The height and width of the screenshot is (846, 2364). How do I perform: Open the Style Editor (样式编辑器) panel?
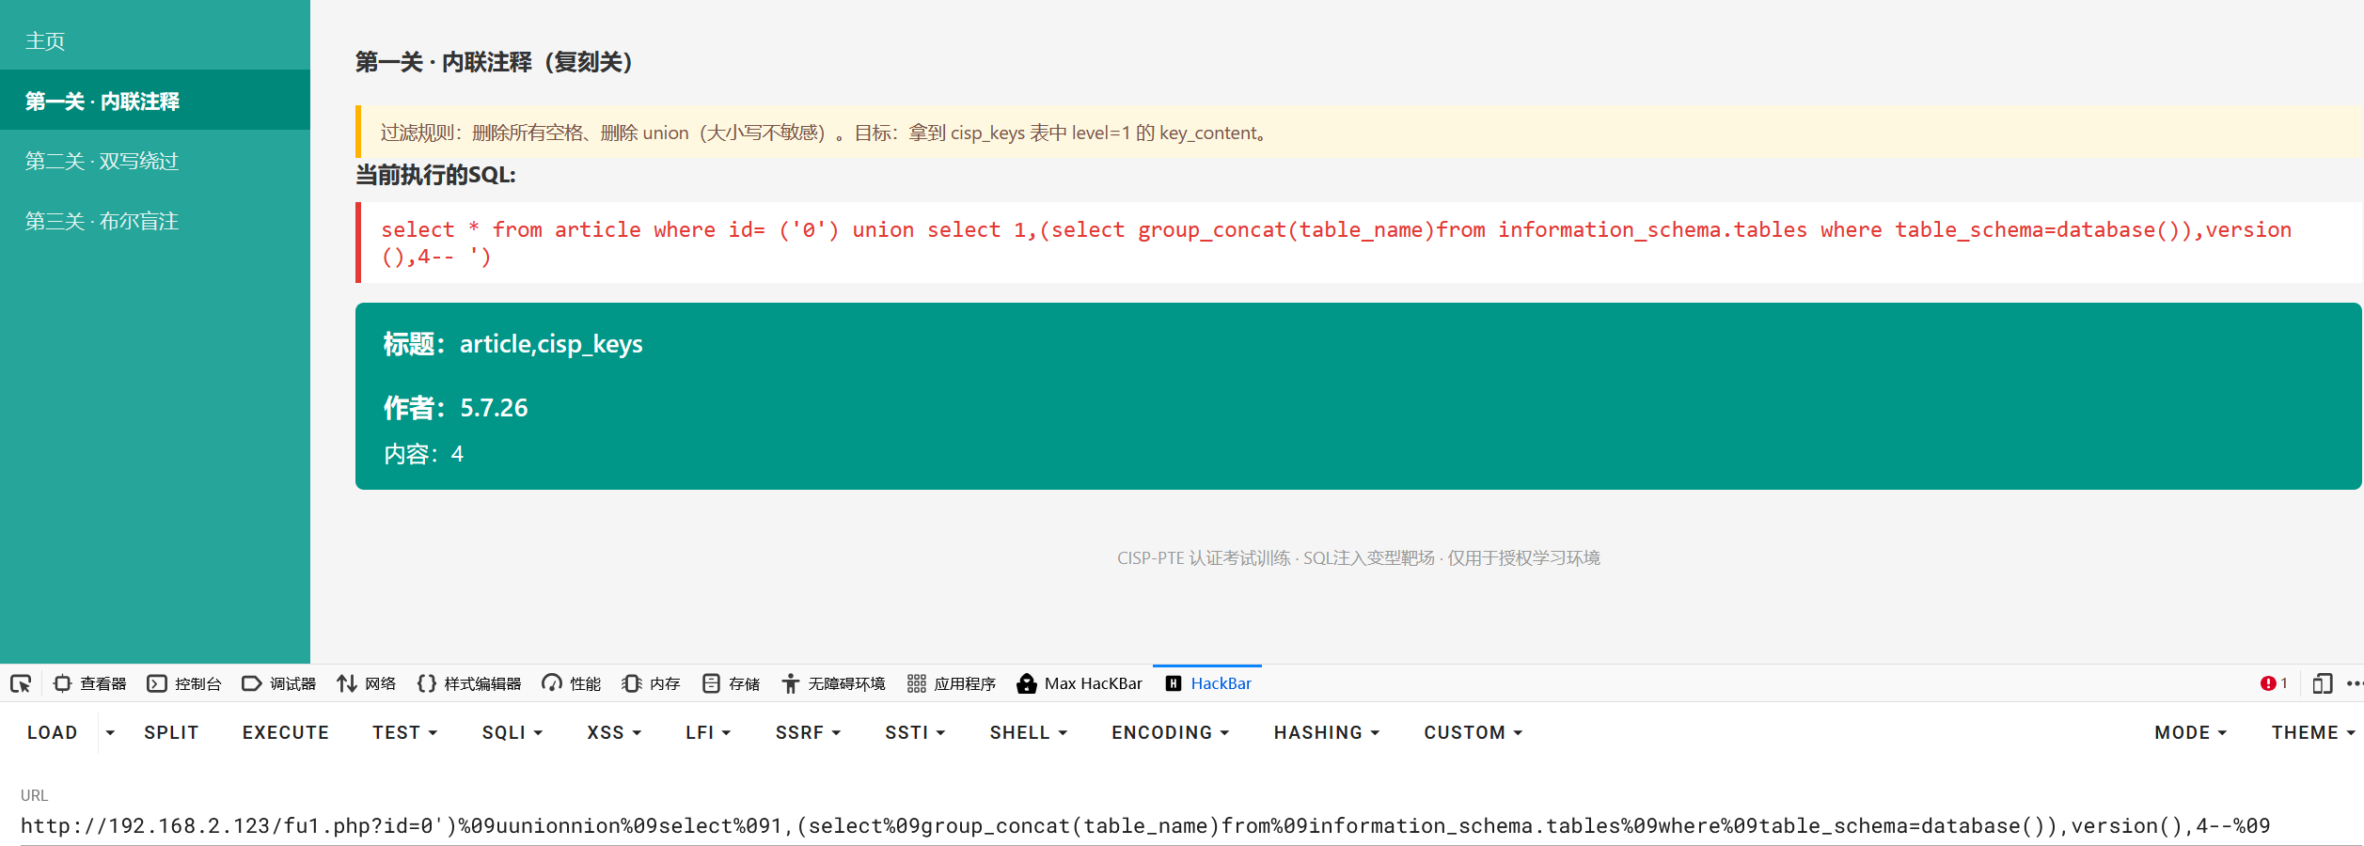click(469, 683)
